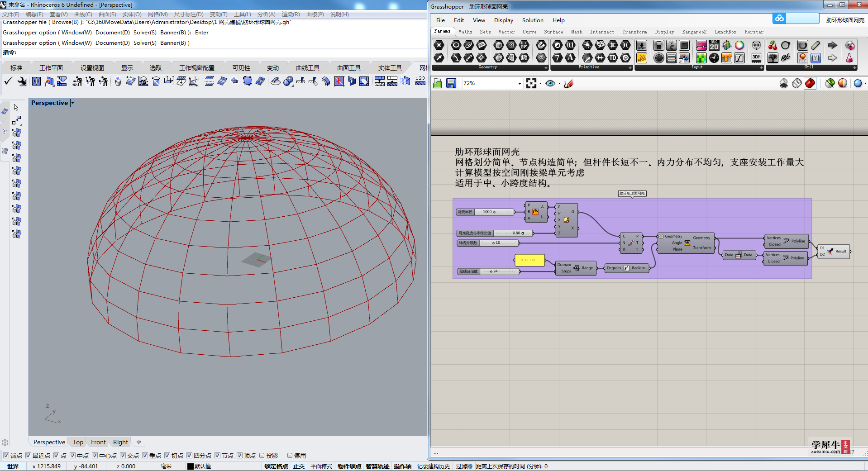Select the red shaded preview mode icon
The height and width of the screenshot is (471, 868).
[x=810, y=83]
